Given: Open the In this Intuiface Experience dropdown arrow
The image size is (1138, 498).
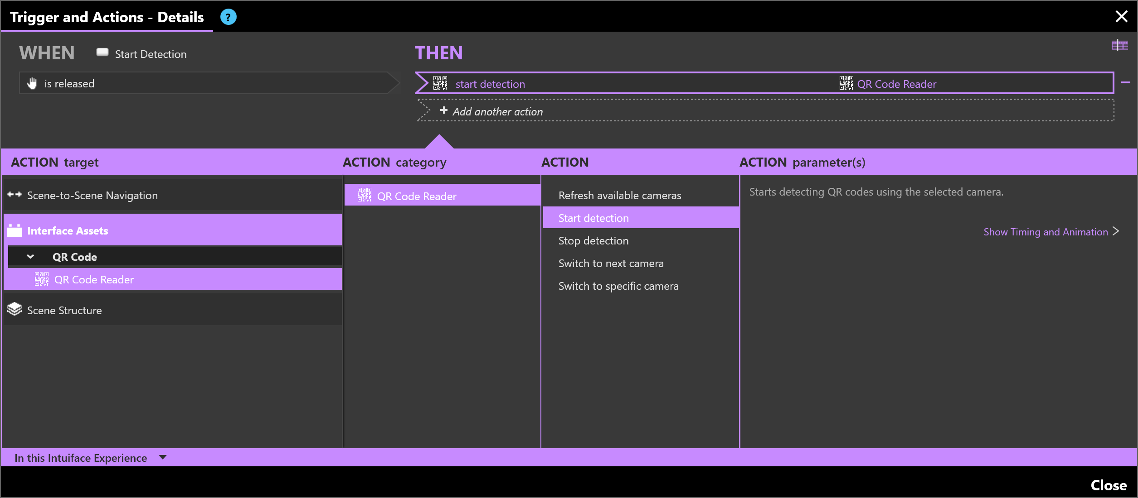Looking at the screenshot, I should [163, 458].
